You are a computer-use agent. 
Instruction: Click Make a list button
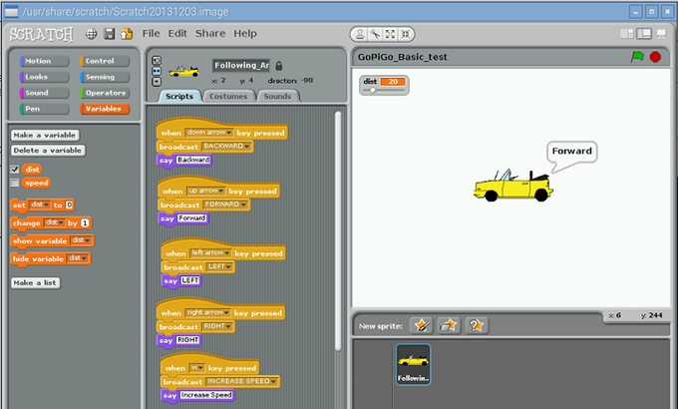click(35, 282)
